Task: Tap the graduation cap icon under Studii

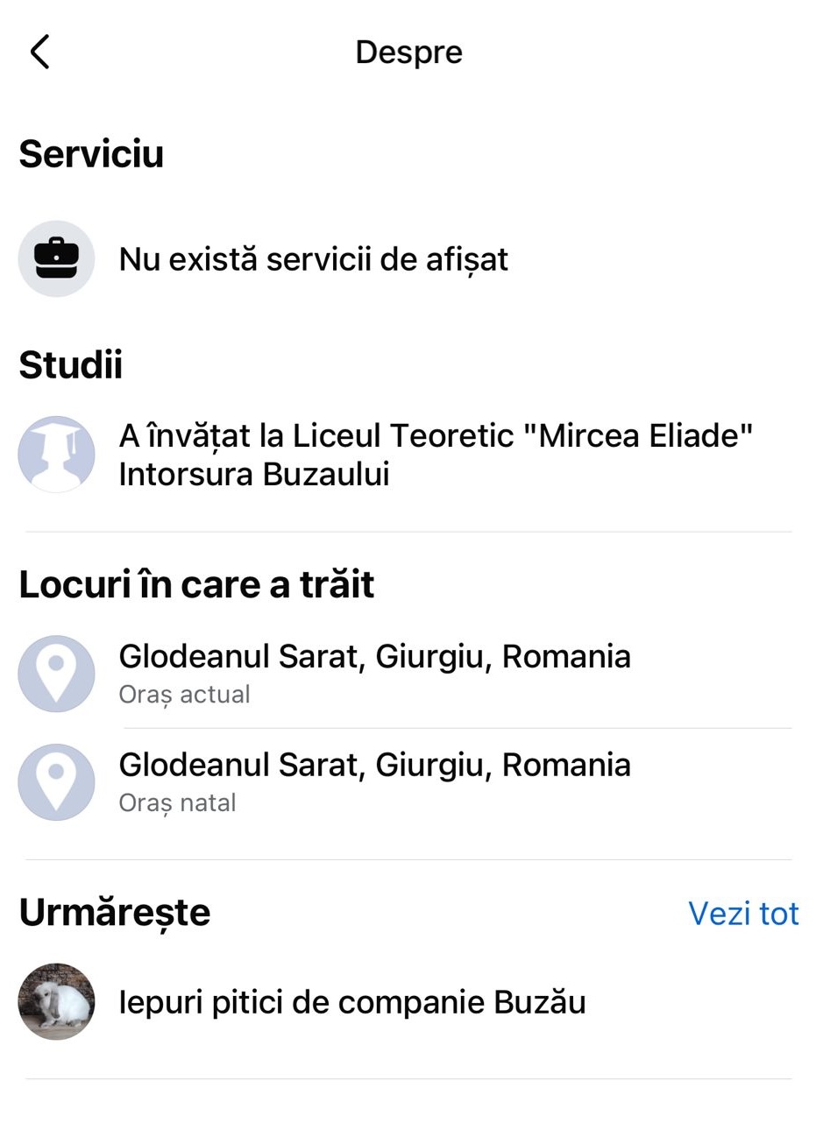Action: coord(56,454)
